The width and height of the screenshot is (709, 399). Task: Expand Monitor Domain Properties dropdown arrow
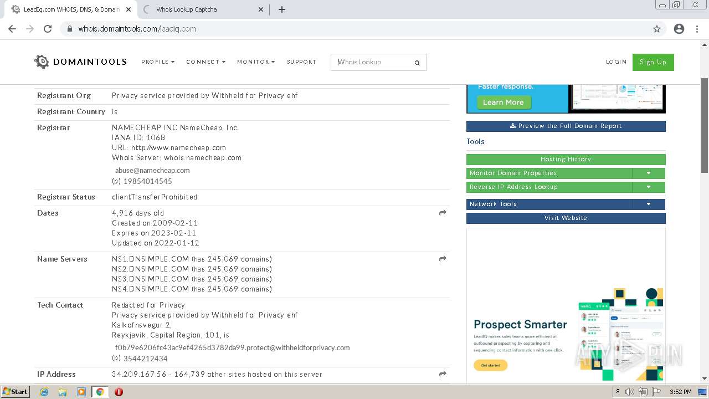pos(649,173)
